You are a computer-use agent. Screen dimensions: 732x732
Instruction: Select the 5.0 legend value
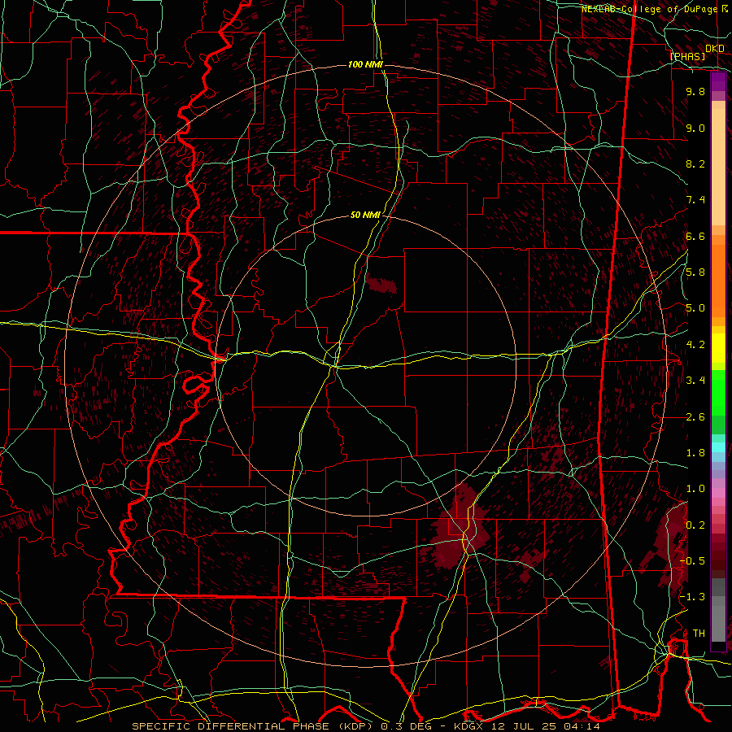[x=695, y=308]
